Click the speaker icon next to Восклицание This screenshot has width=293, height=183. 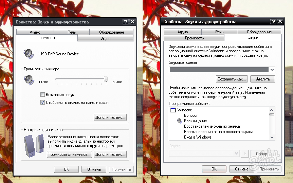coord(180,121)
